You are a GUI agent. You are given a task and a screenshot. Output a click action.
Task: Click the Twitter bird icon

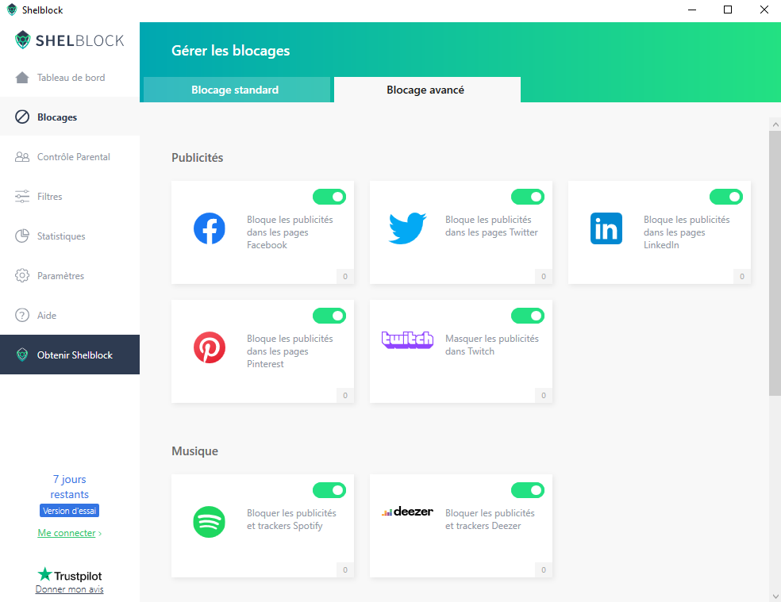click(407, 228)
